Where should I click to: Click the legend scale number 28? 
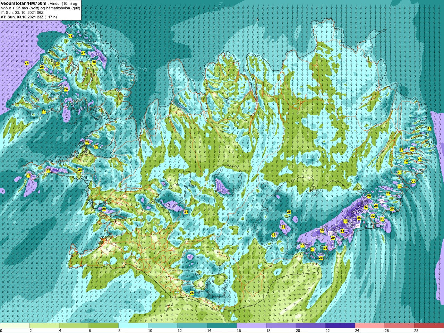point(417,331)
